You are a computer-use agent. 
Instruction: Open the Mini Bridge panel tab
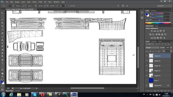click(x=10, y=91)
